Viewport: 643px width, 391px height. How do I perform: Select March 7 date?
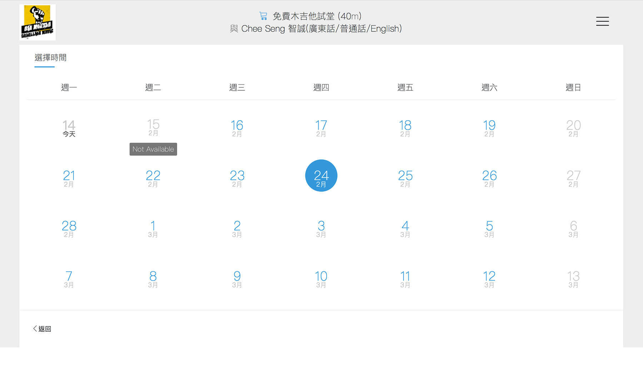pyautogui.click(x=69, y=279)
